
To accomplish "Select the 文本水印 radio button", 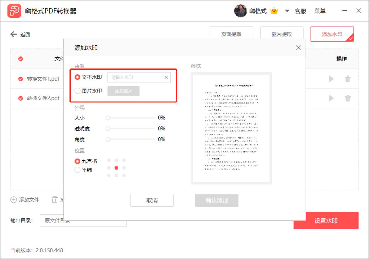I will [x=77, y=77].
